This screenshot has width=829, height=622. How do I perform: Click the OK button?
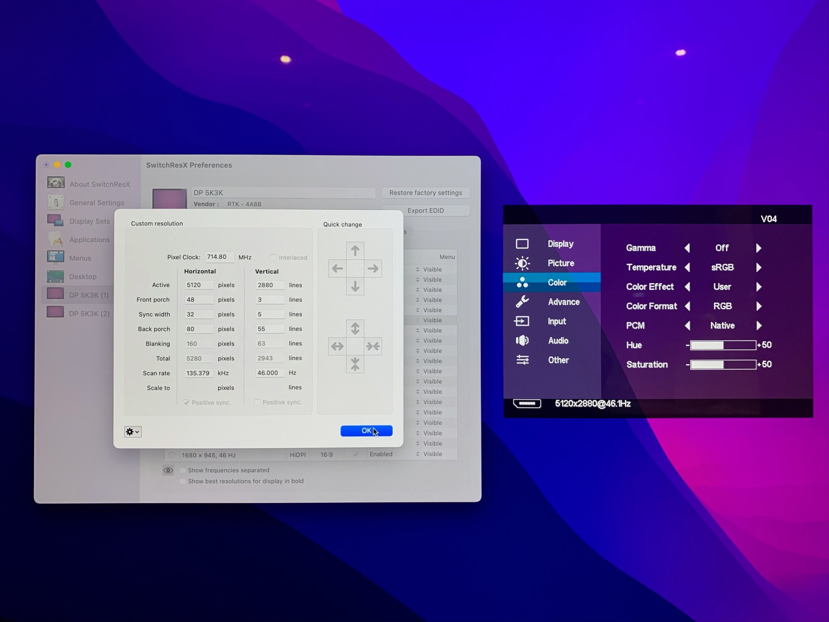tap(366, 431)
